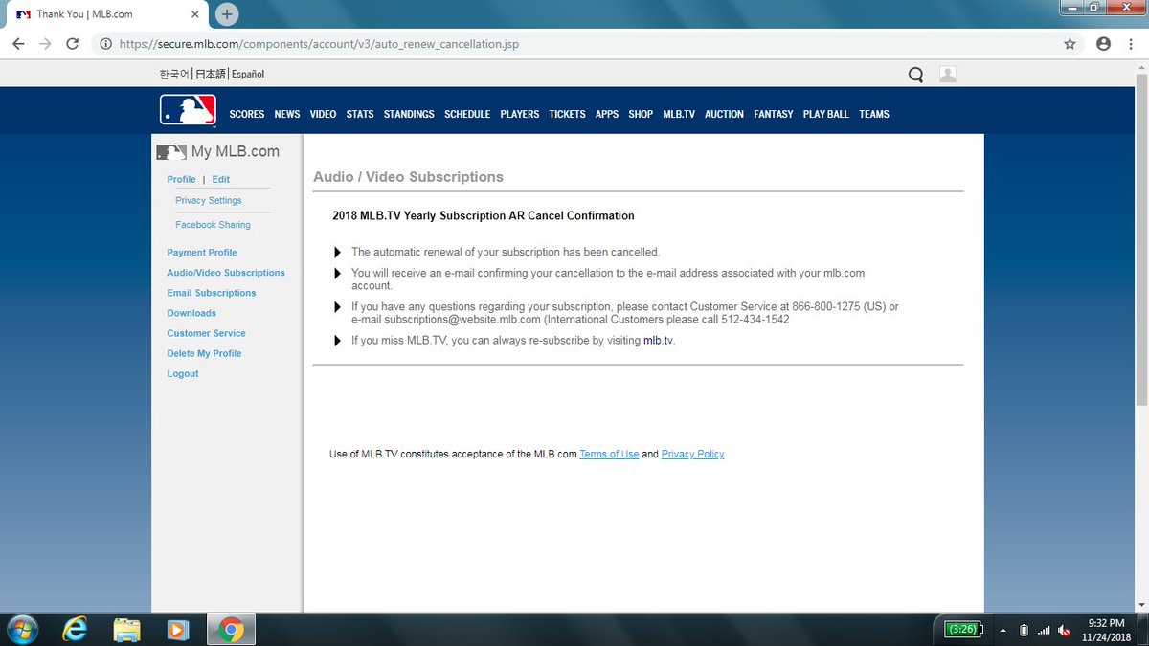Screen dimensions: 1149x646
Task: Open the SCORES menu item
Action: click(247, 114)
